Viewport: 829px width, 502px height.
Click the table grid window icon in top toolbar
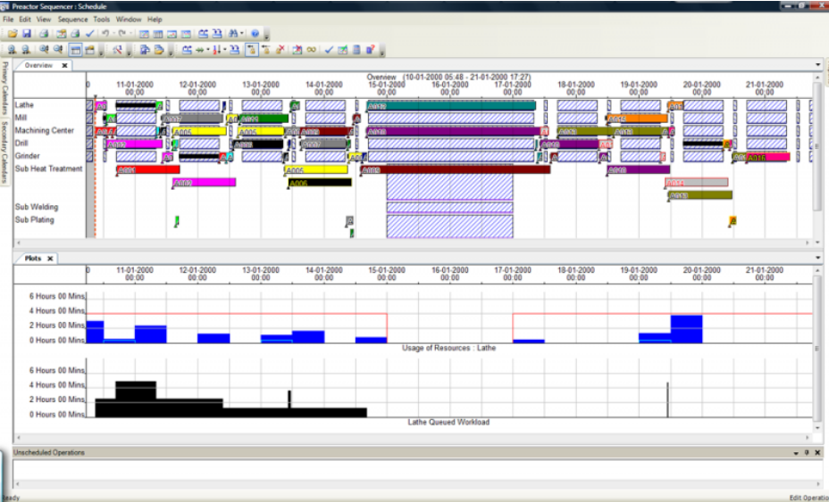157,33
